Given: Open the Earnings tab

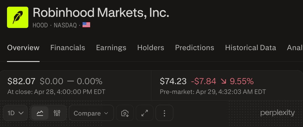Looking at the screenshot, I should point(111,48).
